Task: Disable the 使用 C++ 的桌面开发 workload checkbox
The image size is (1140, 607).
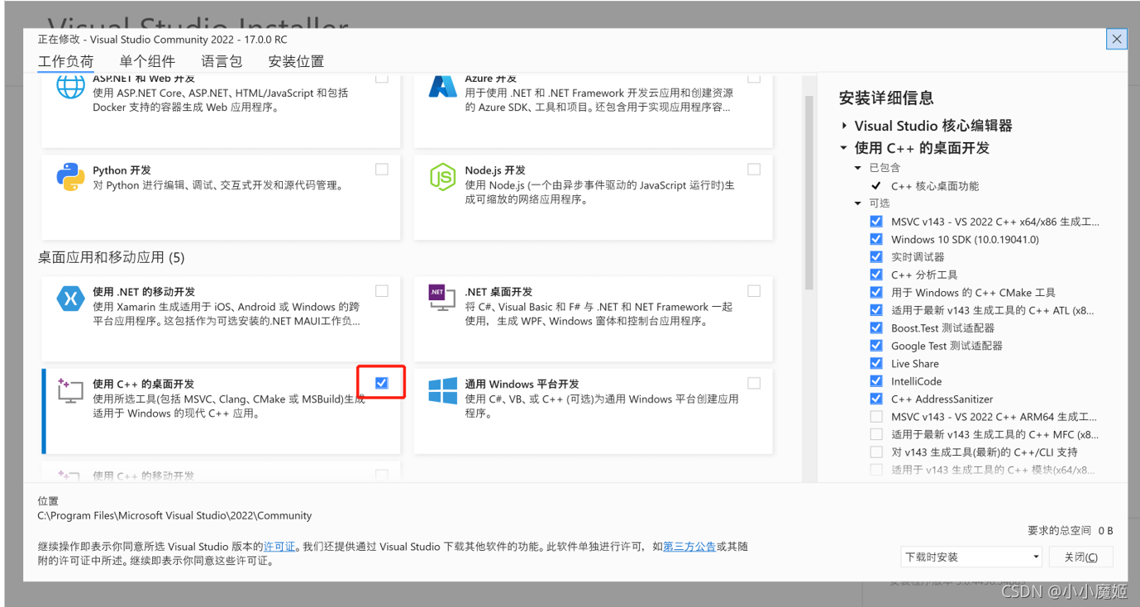Action: (x=381, y=382)
